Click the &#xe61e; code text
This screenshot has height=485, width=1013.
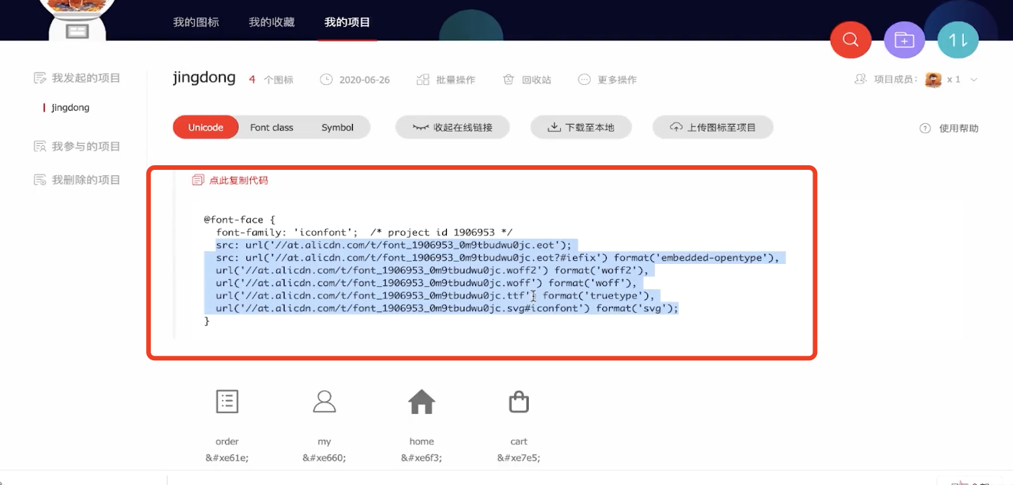227,457
